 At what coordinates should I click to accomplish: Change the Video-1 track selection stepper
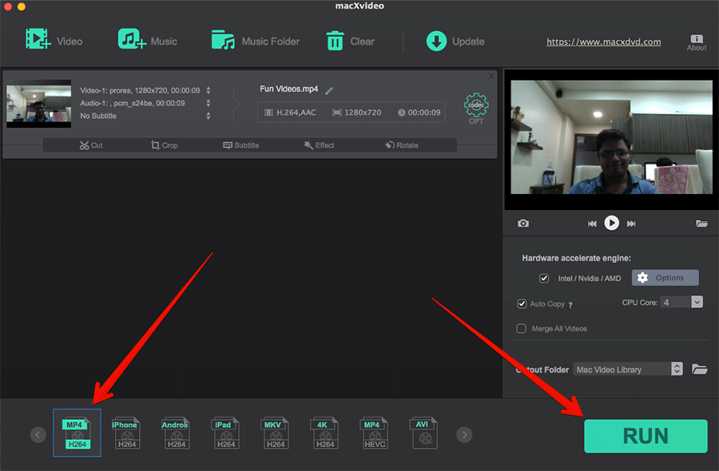pos(209,90)
